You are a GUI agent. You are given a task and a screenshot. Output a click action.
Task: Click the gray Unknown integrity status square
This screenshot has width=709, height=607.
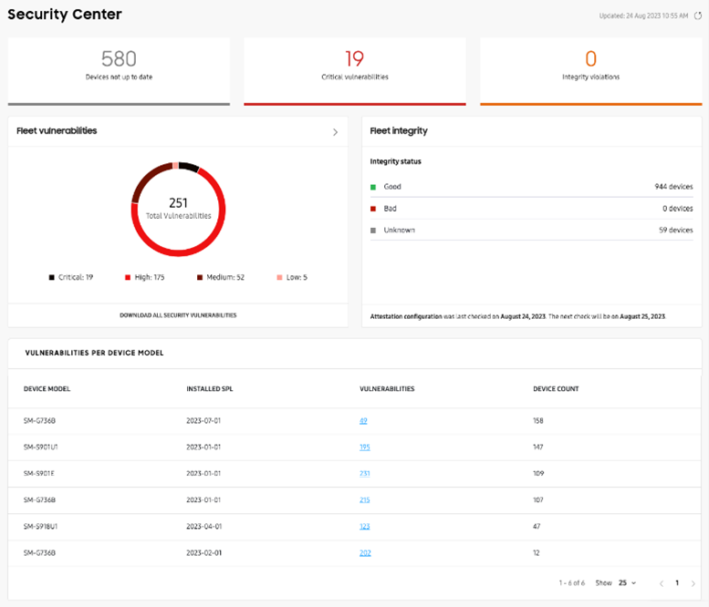click(x=373, y=231)
